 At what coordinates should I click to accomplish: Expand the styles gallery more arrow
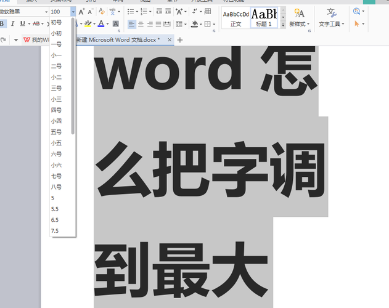click(283, 25)
